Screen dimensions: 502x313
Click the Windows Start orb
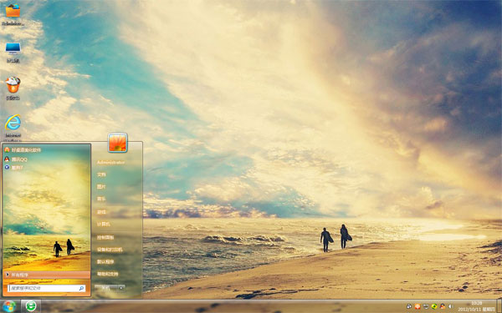click(x=9, y=306)
